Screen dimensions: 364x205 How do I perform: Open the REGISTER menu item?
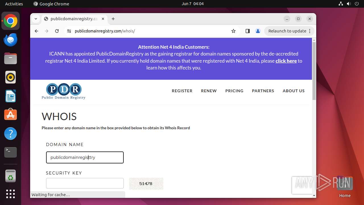click(182, 91)
